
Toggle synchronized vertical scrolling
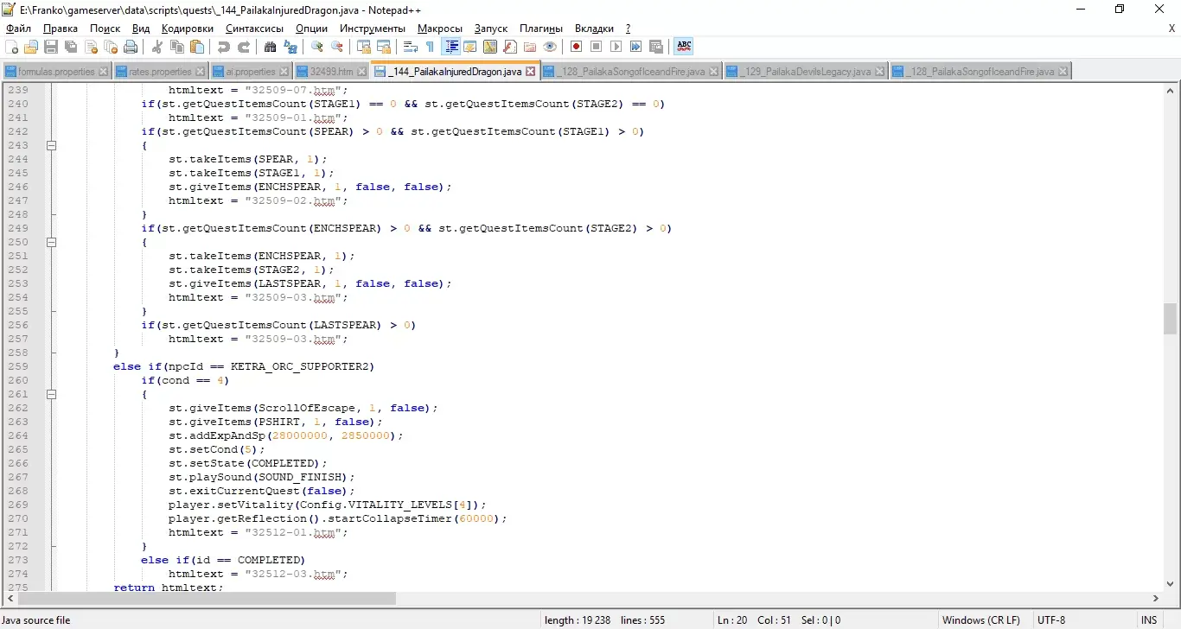tap(364, 47)
